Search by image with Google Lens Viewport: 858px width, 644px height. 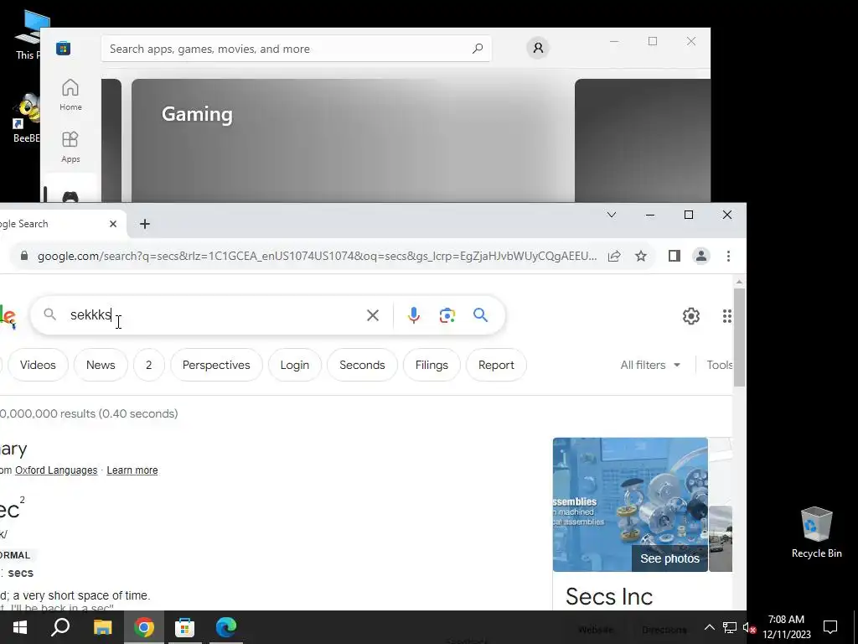(x=447, y=315)
